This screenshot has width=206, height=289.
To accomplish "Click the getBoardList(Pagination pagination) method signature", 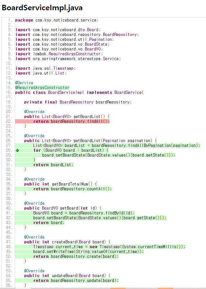I will (x=91, y=140).
